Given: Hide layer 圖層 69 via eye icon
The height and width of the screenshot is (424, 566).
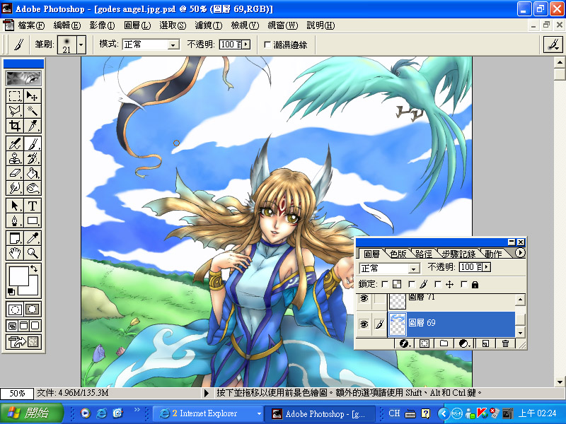Looking at the screenshot, I should (x=364, y=324).
